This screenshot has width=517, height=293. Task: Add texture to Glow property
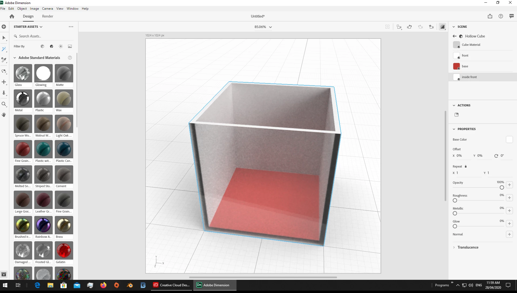click(509, 224)
